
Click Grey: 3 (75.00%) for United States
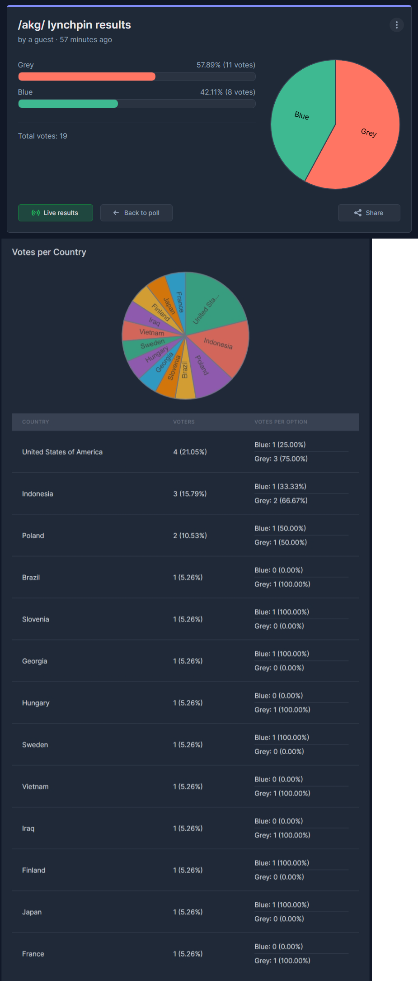coord(281,459)
